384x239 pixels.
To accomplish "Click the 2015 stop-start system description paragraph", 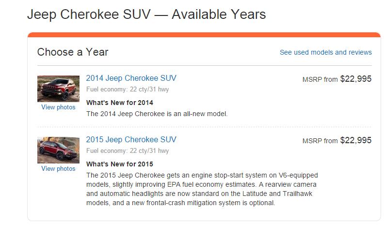I will click(x=202, y=189).
